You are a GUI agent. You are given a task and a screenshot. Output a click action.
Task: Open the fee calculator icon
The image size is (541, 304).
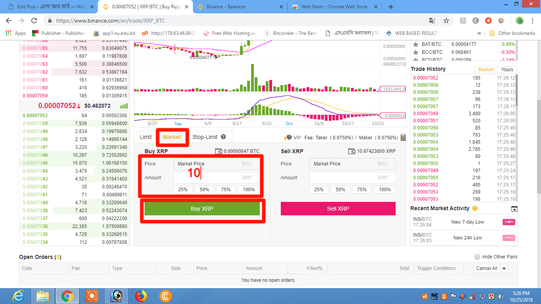pos(403,138)
